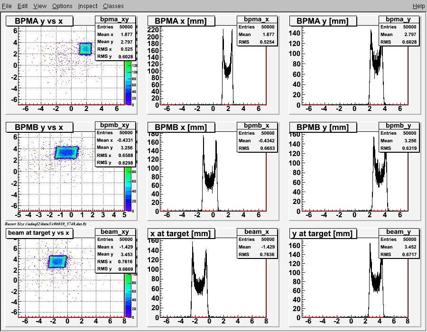Select the 'y at target [mm]' title box

[x=323, y=233]
